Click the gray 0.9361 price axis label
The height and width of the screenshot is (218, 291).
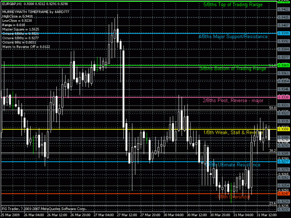pos(284,73)
